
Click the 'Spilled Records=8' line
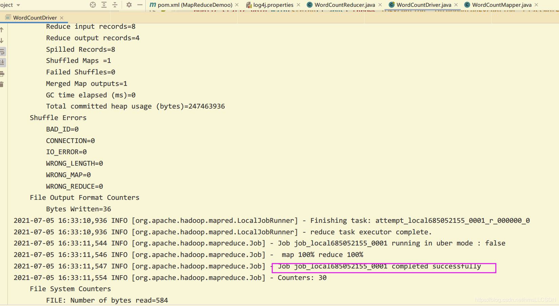pos(81,50)
